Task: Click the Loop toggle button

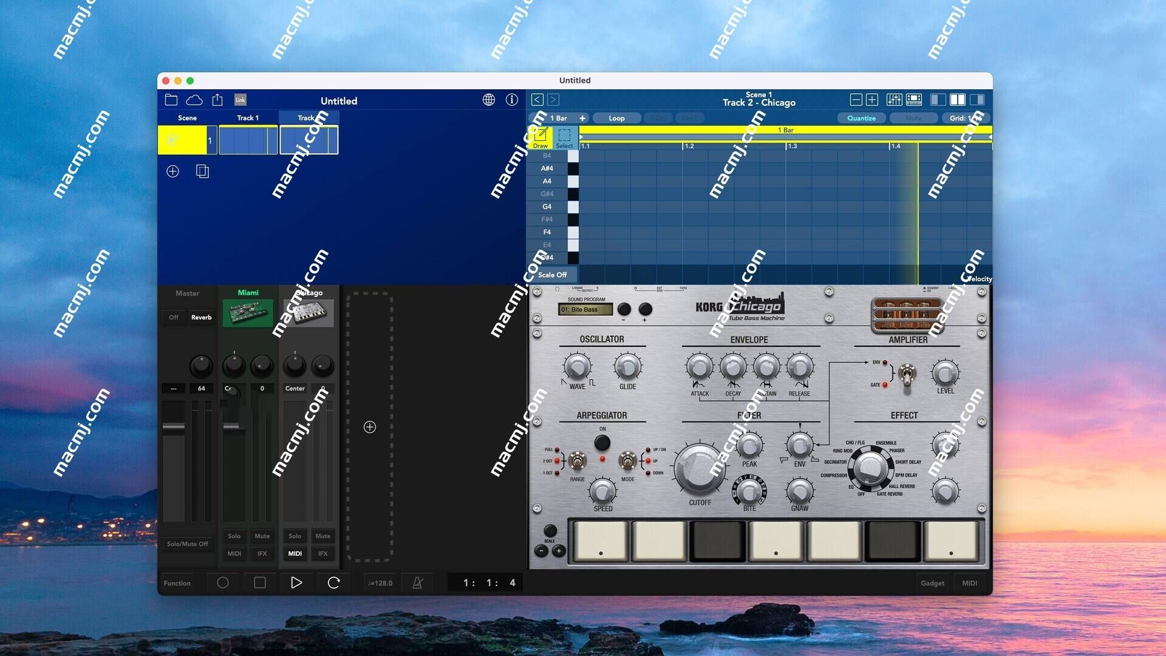Action: click(615, 118)
